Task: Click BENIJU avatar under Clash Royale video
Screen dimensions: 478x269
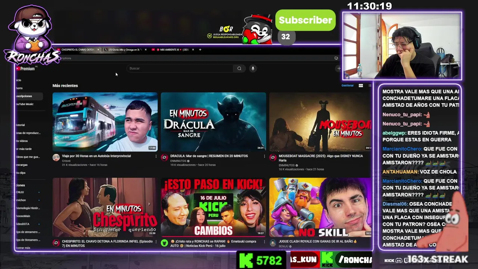Action: (x=273, y=243)
